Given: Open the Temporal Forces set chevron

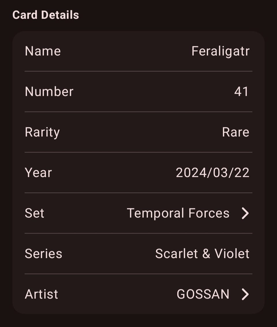Looking at the screenshot, I should 245,213.
